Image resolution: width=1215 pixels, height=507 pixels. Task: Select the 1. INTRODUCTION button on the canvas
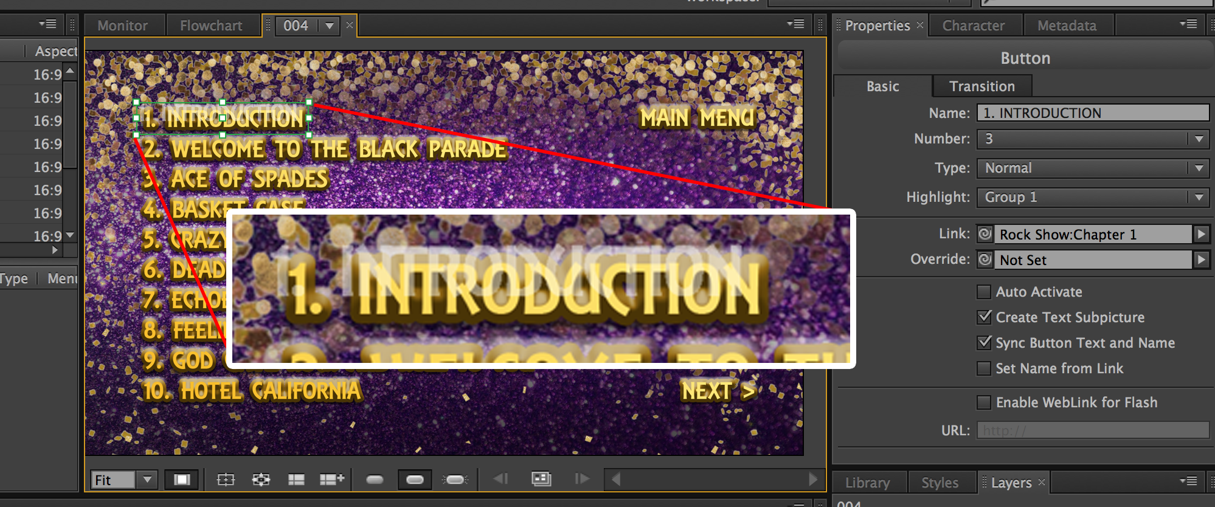pos(223,119)
